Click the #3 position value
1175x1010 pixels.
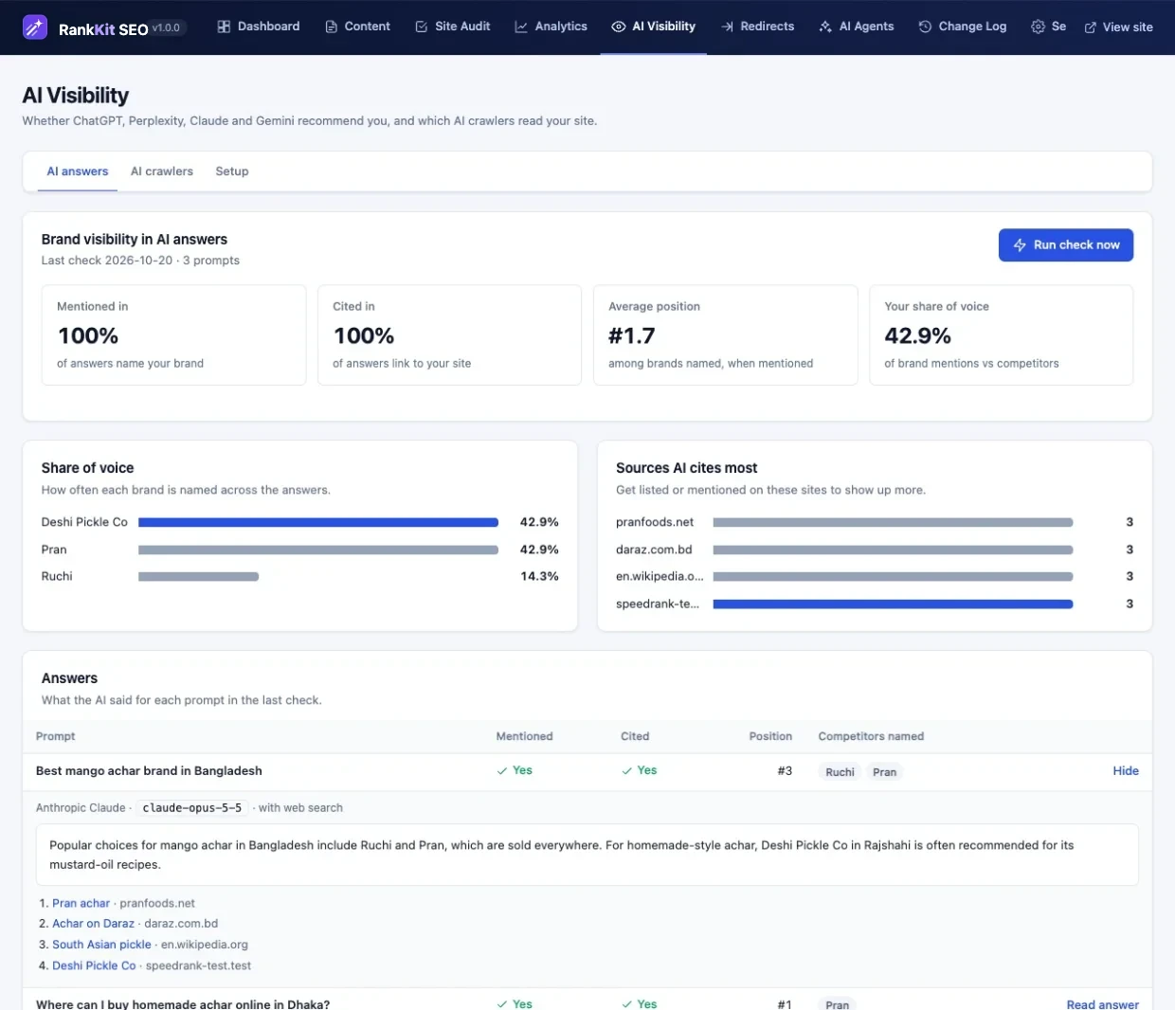point(785,771)
